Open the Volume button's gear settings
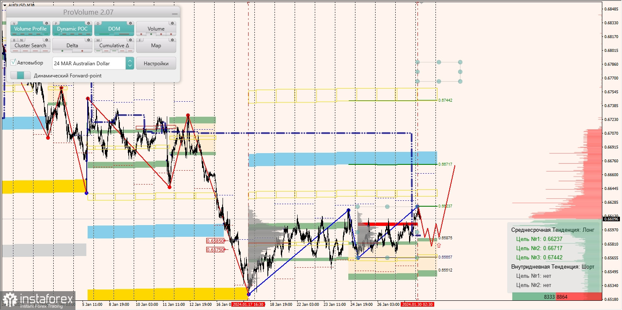Screen dimensions: 622x310 [172, 23]
